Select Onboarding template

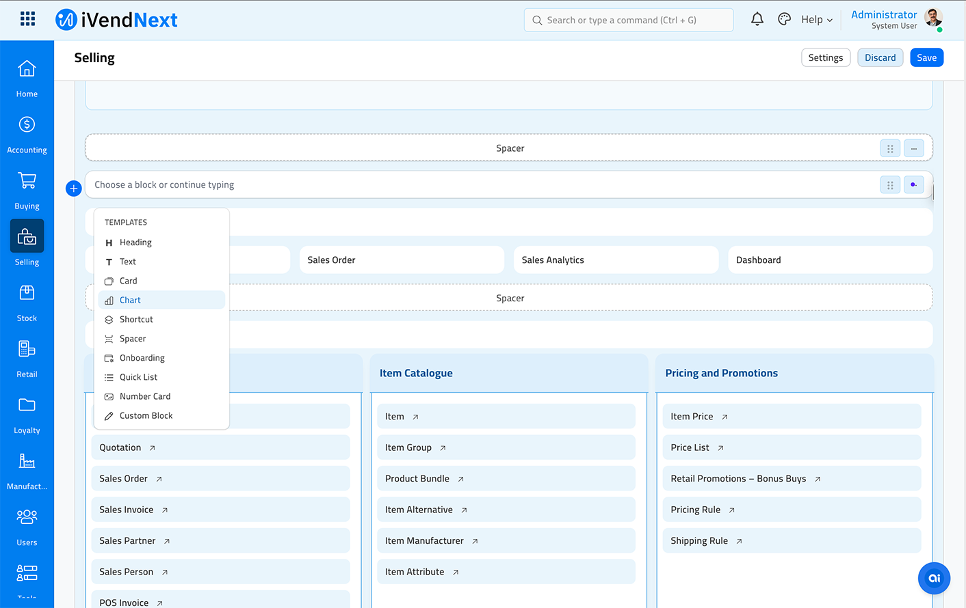pyautogui.click(x=161, y=358)
